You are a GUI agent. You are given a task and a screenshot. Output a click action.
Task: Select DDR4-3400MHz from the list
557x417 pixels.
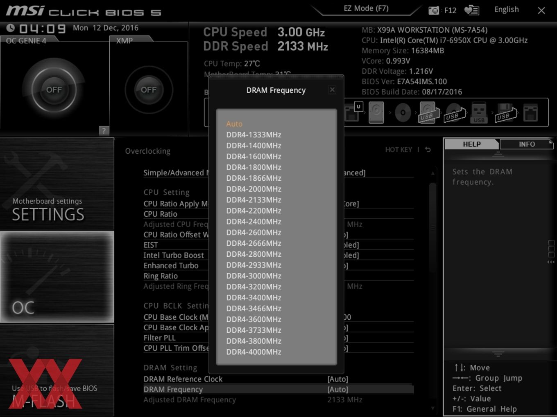[x=254, y=298]
